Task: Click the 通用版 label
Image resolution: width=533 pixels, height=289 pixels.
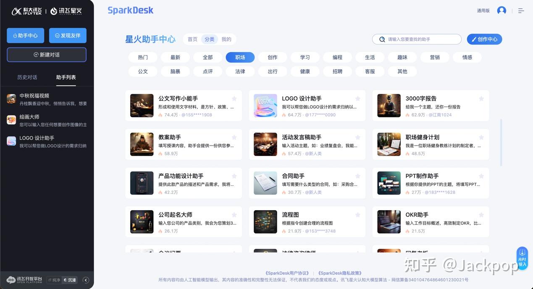Action: (x=483, y=11)
